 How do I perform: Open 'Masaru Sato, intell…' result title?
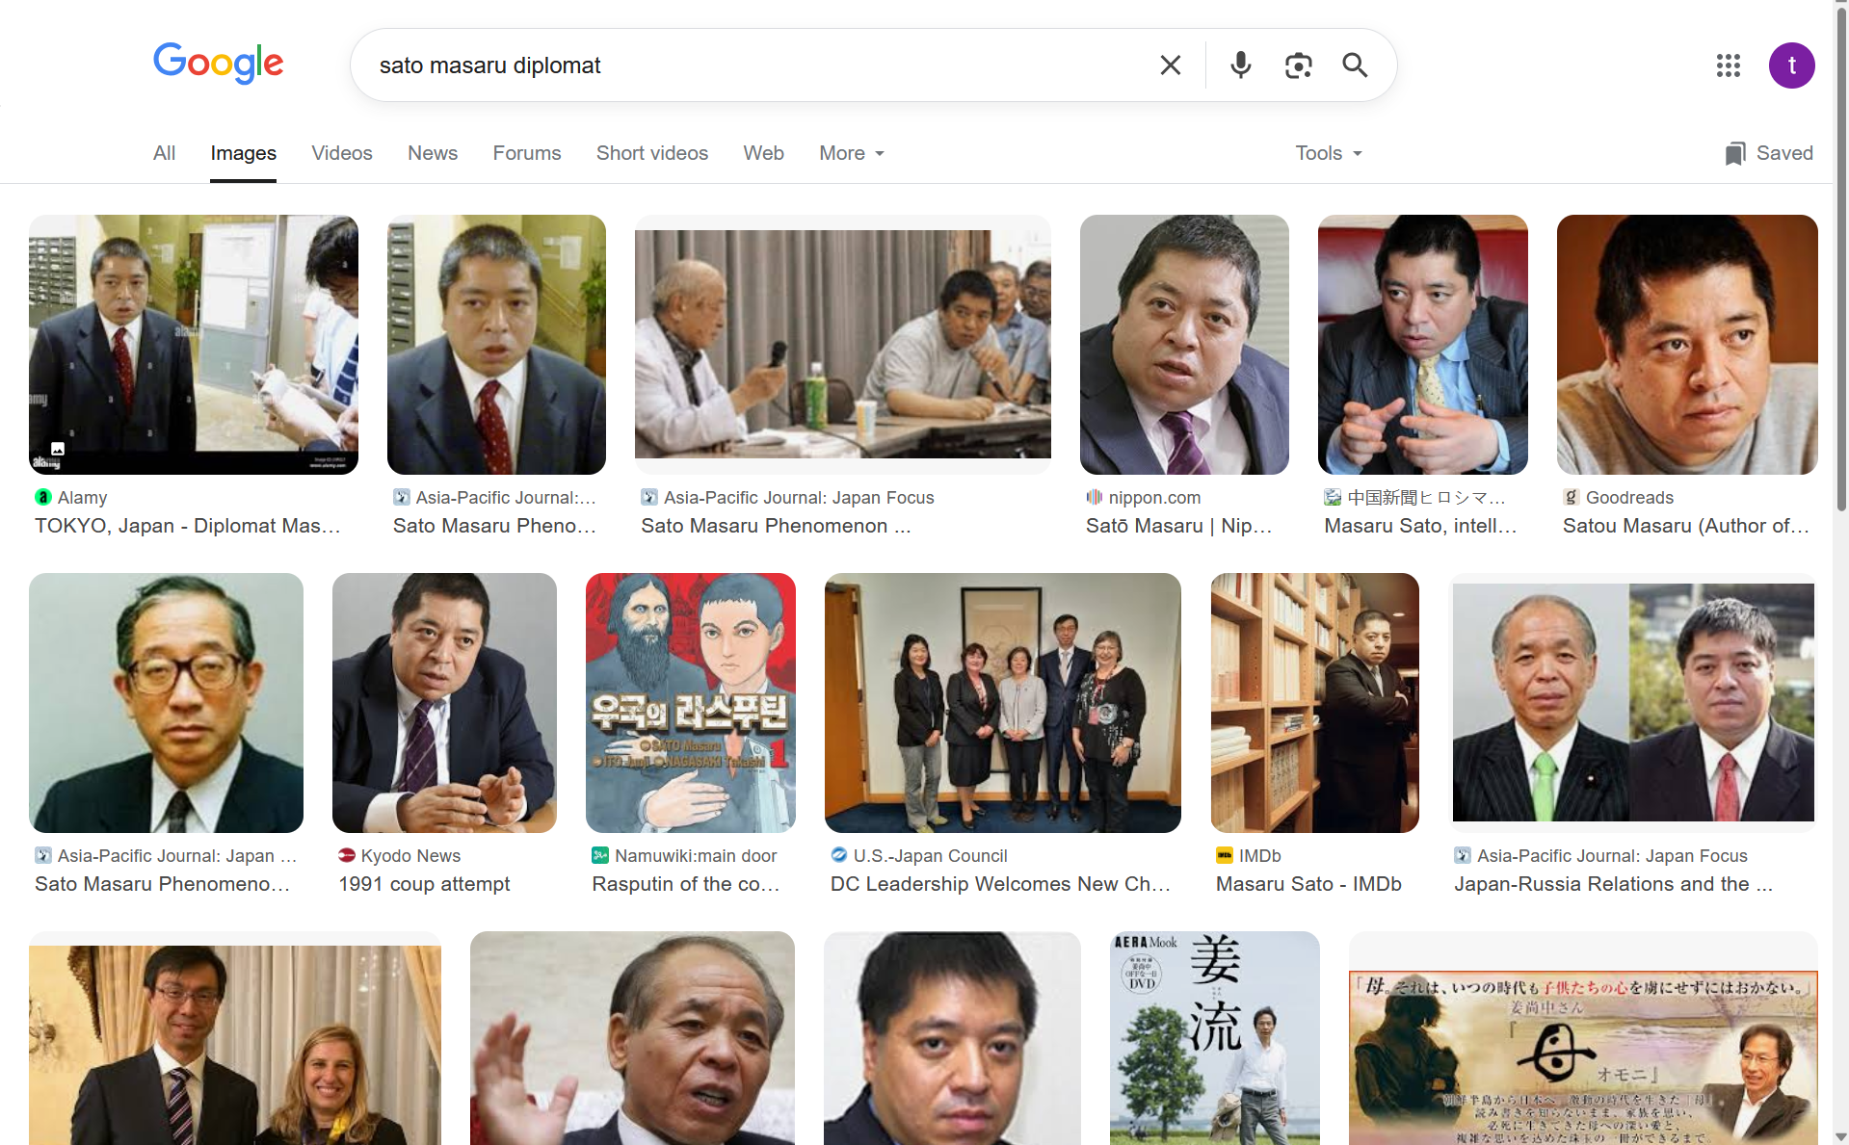point(1420,526)
